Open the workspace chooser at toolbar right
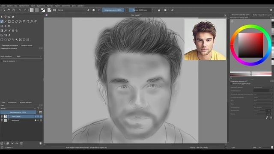The image size is (274, 154). click(x=271, y=10)
